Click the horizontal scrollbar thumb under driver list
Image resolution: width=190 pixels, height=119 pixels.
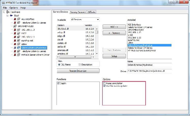pos(75,57)
